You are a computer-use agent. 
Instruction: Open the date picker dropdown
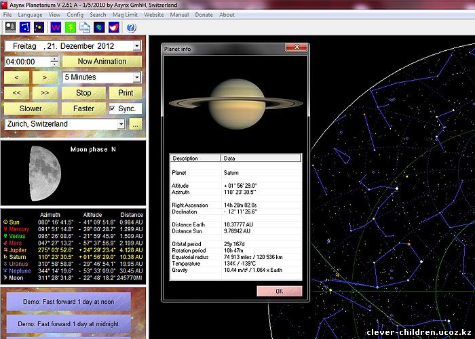137,46
